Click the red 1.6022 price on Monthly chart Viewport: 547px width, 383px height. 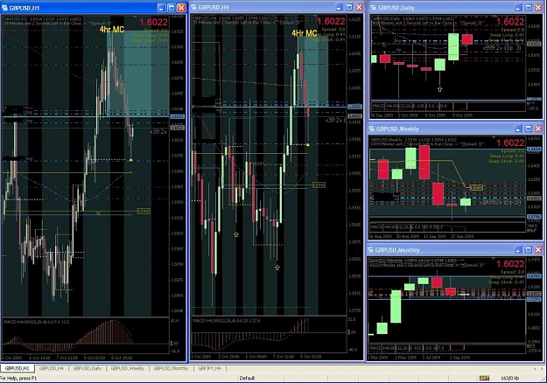[x=510, y=264]
